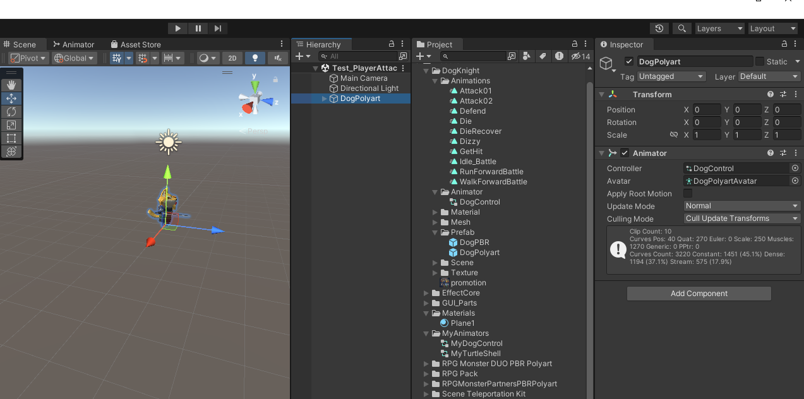The width and height of the screenshot is (804, 399).
Task: Select the Inspector tab
Action: (624, 45)
